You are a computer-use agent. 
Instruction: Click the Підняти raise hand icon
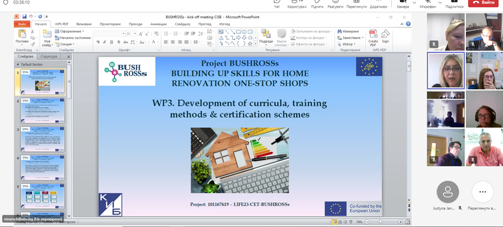pyautogui.click(x=316, y=2)
